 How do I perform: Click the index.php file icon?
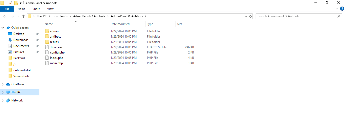tap(47, 58)
